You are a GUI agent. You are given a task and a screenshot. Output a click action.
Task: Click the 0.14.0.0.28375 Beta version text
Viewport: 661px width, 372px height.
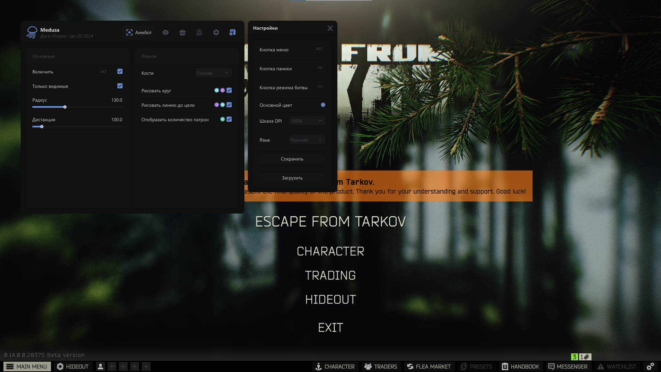pyautogui.click(x=44, y=355)
